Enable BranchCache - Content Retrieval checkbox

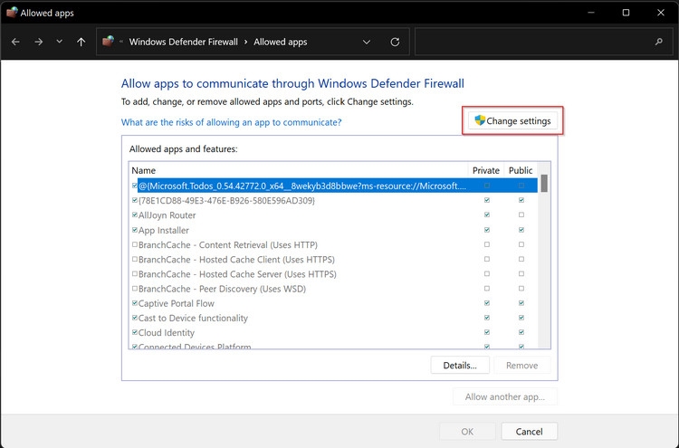(135, 244)
